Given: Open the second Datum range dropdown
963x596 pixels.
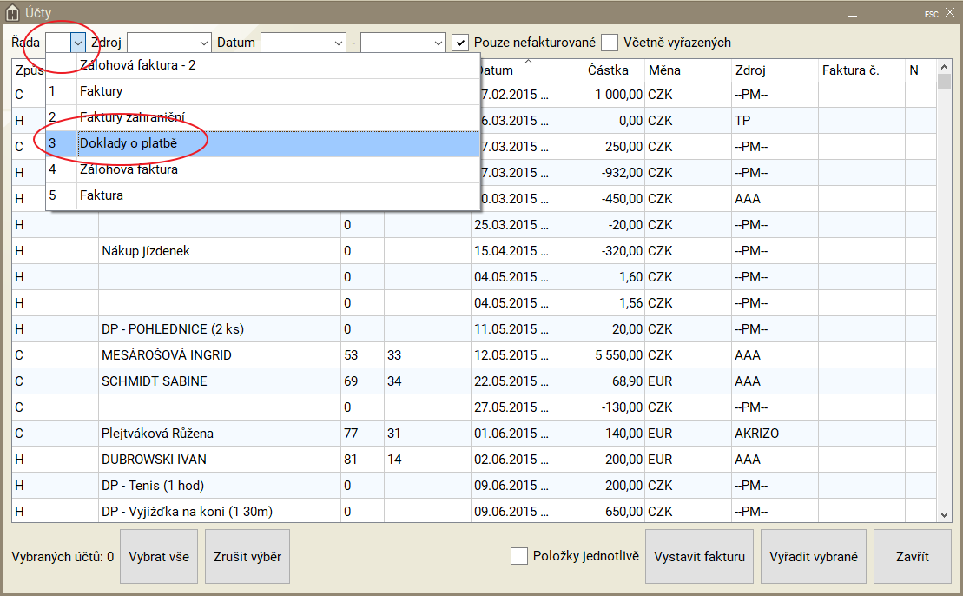Looking at the screenshot, I should click(438, 43).
